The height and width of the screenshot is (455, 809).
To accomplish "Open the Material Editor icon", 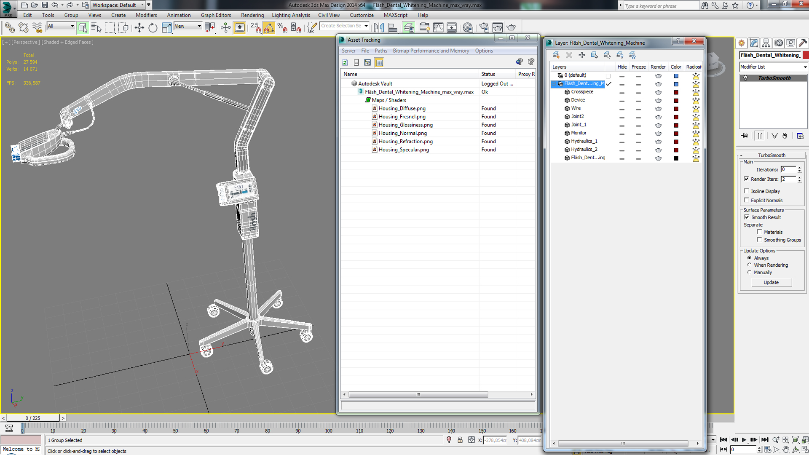I will [x=468, y=28].
